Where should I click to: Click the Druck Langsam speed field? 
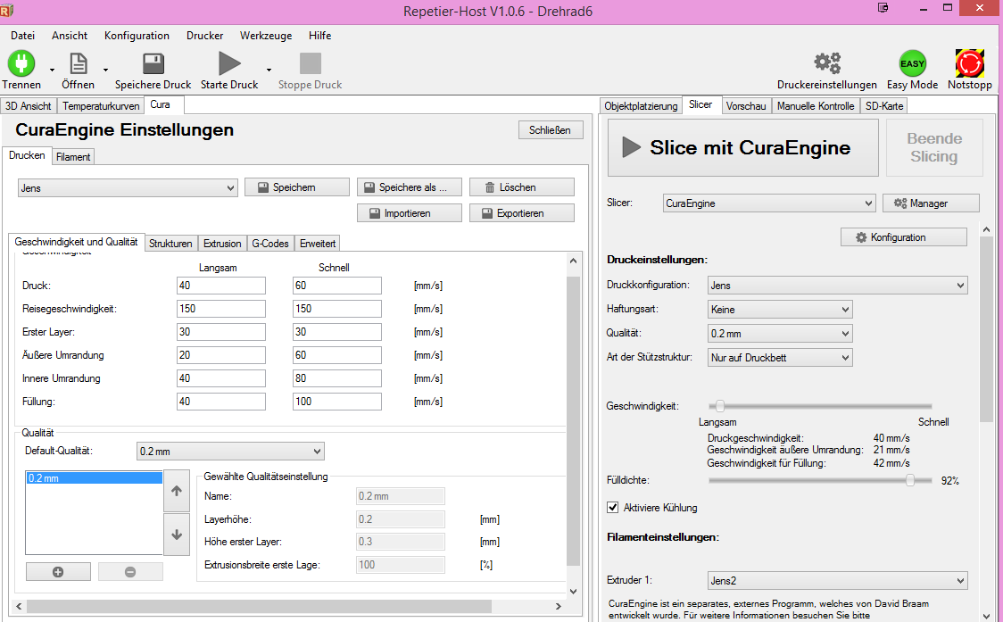(221, 286)
